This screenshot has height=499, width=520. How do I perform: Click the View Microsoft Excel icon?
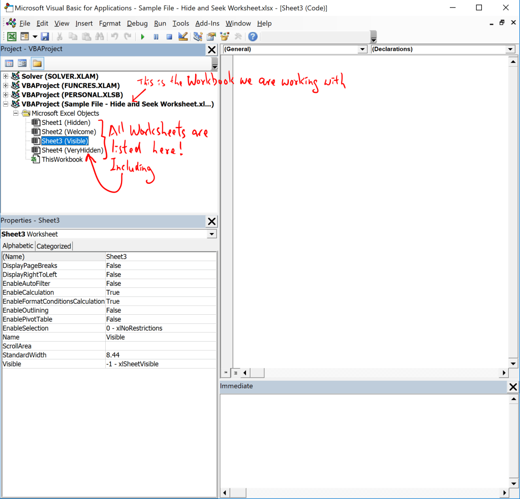(11, 36)
